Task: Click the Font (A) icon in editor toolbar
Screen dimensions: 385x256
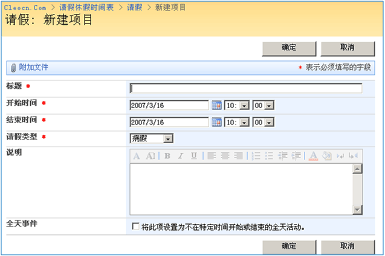Action: click(x=137, y=156)
